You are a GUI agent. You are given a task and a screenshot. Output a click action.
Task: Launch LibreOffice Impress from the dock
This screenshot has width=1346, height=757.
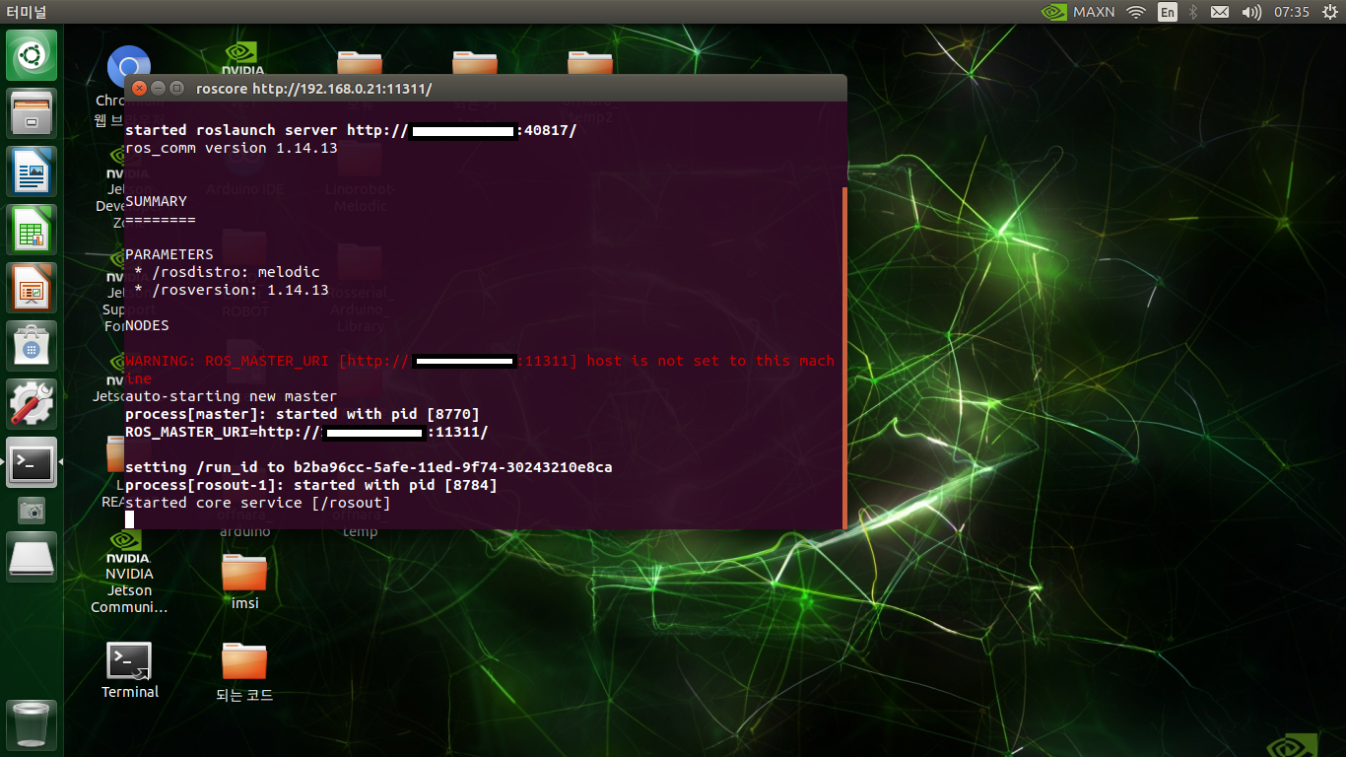[x=33, y=288]
